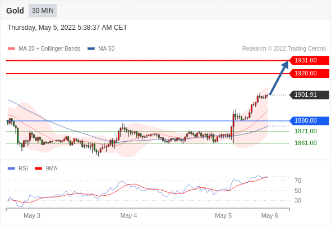Screen dimensions: 331x225
Task: Click the 1871.00 support level label
Action: pyautogui.click(x=306, y=131)
